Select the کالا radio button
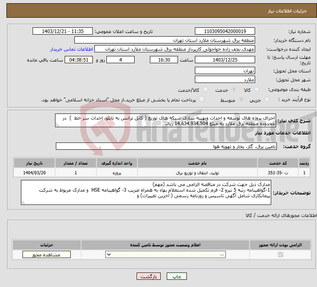 (x=257, y=89)
